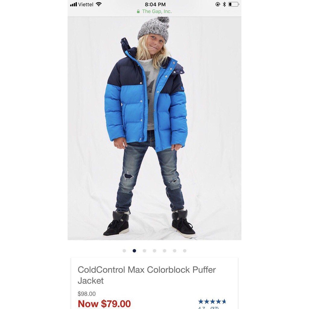Tap the five-star rating icons

(212, 301)
